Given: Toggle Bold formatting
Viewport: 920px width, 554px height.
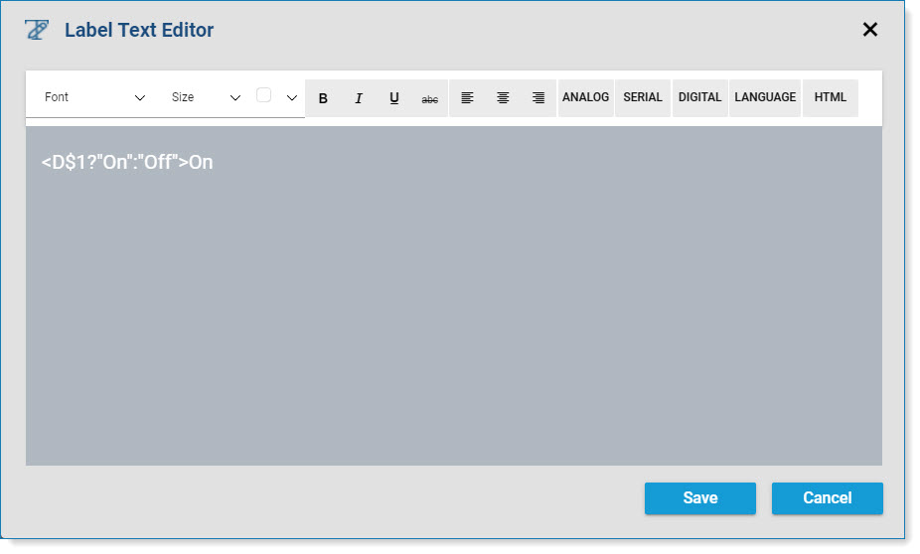Looking at the screenshot, I should pos(323,98).
